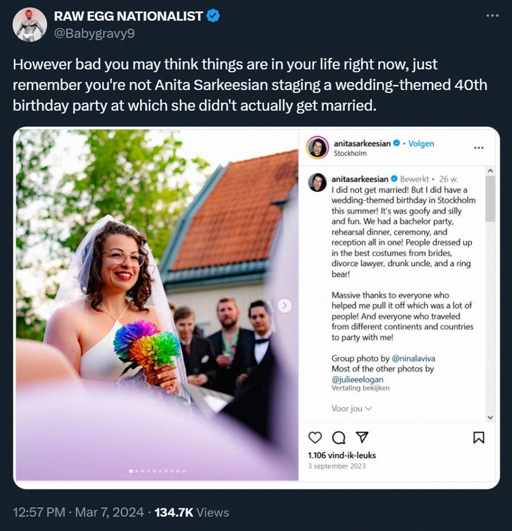Click the Volgen follow button
Screen dimensions: 512x531
point(421,143)
